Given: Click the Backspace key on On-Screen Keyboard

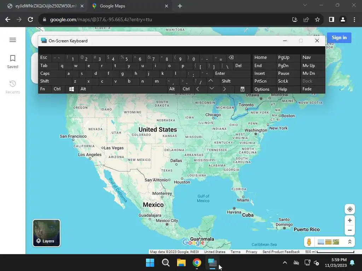Looking at the screenshot, I should coord(239,58).
